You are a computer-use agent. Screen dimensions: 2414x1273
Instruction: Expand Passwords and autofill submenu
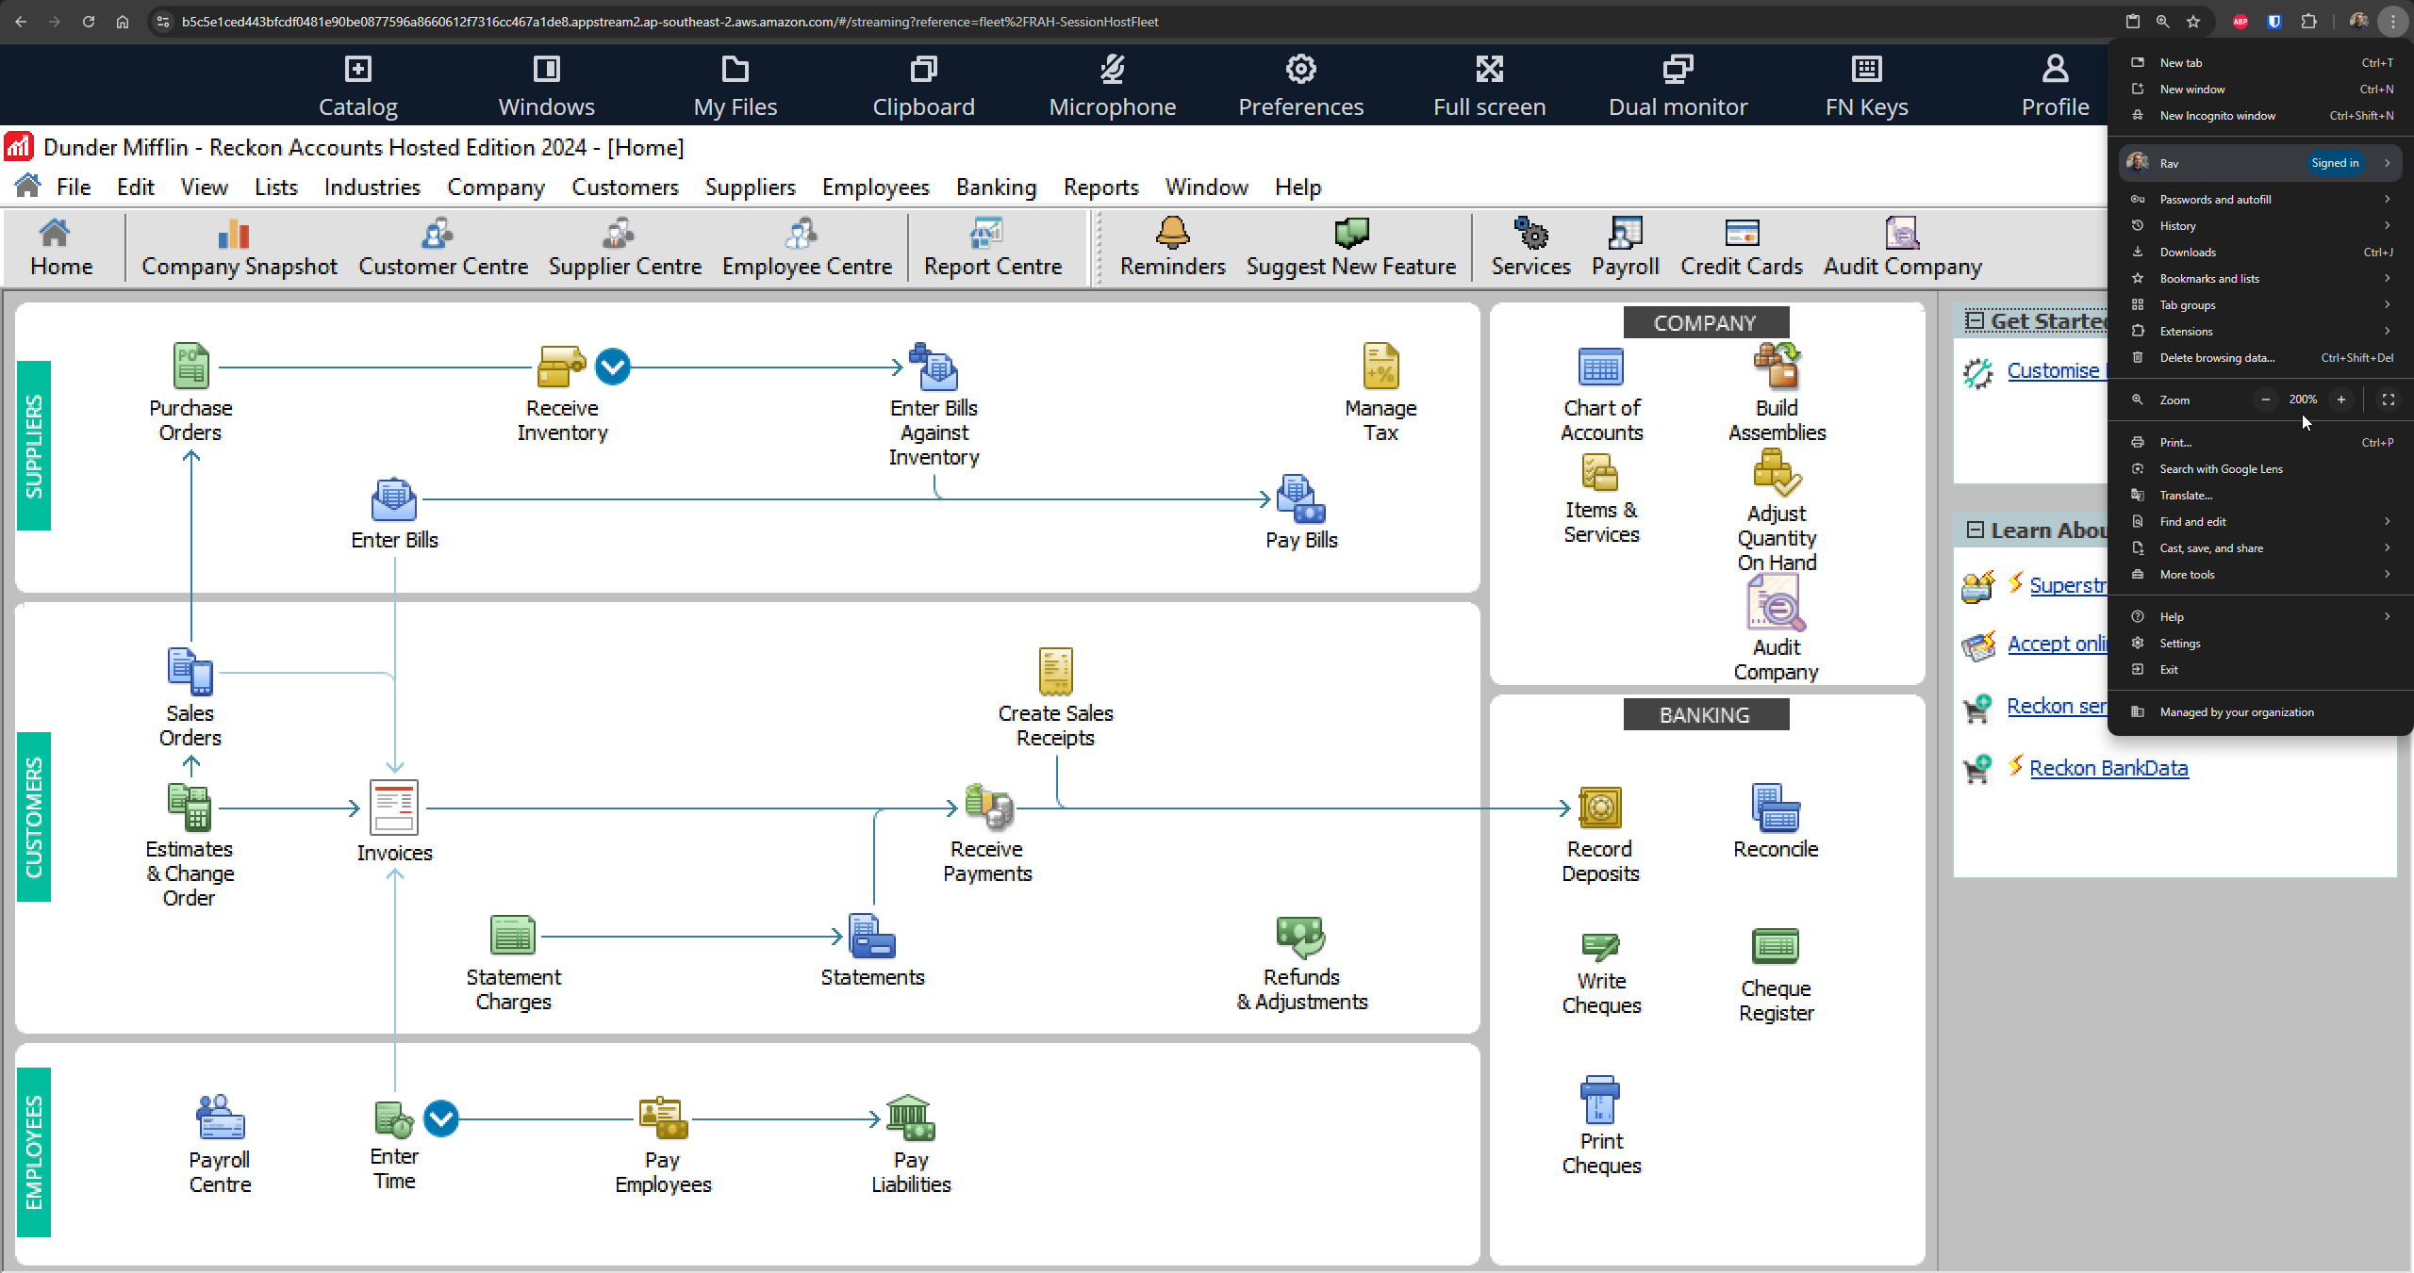click(x=2261, y=199)
